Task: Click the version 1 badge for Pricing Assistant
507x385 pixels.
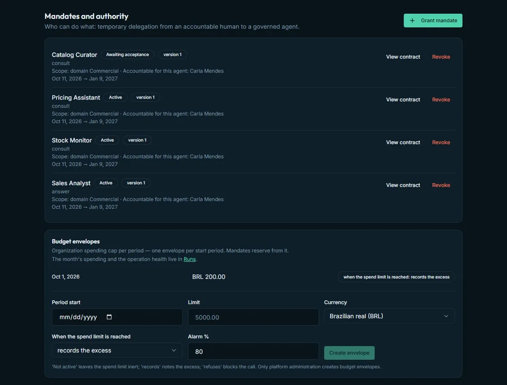Action: click(145, 98)
